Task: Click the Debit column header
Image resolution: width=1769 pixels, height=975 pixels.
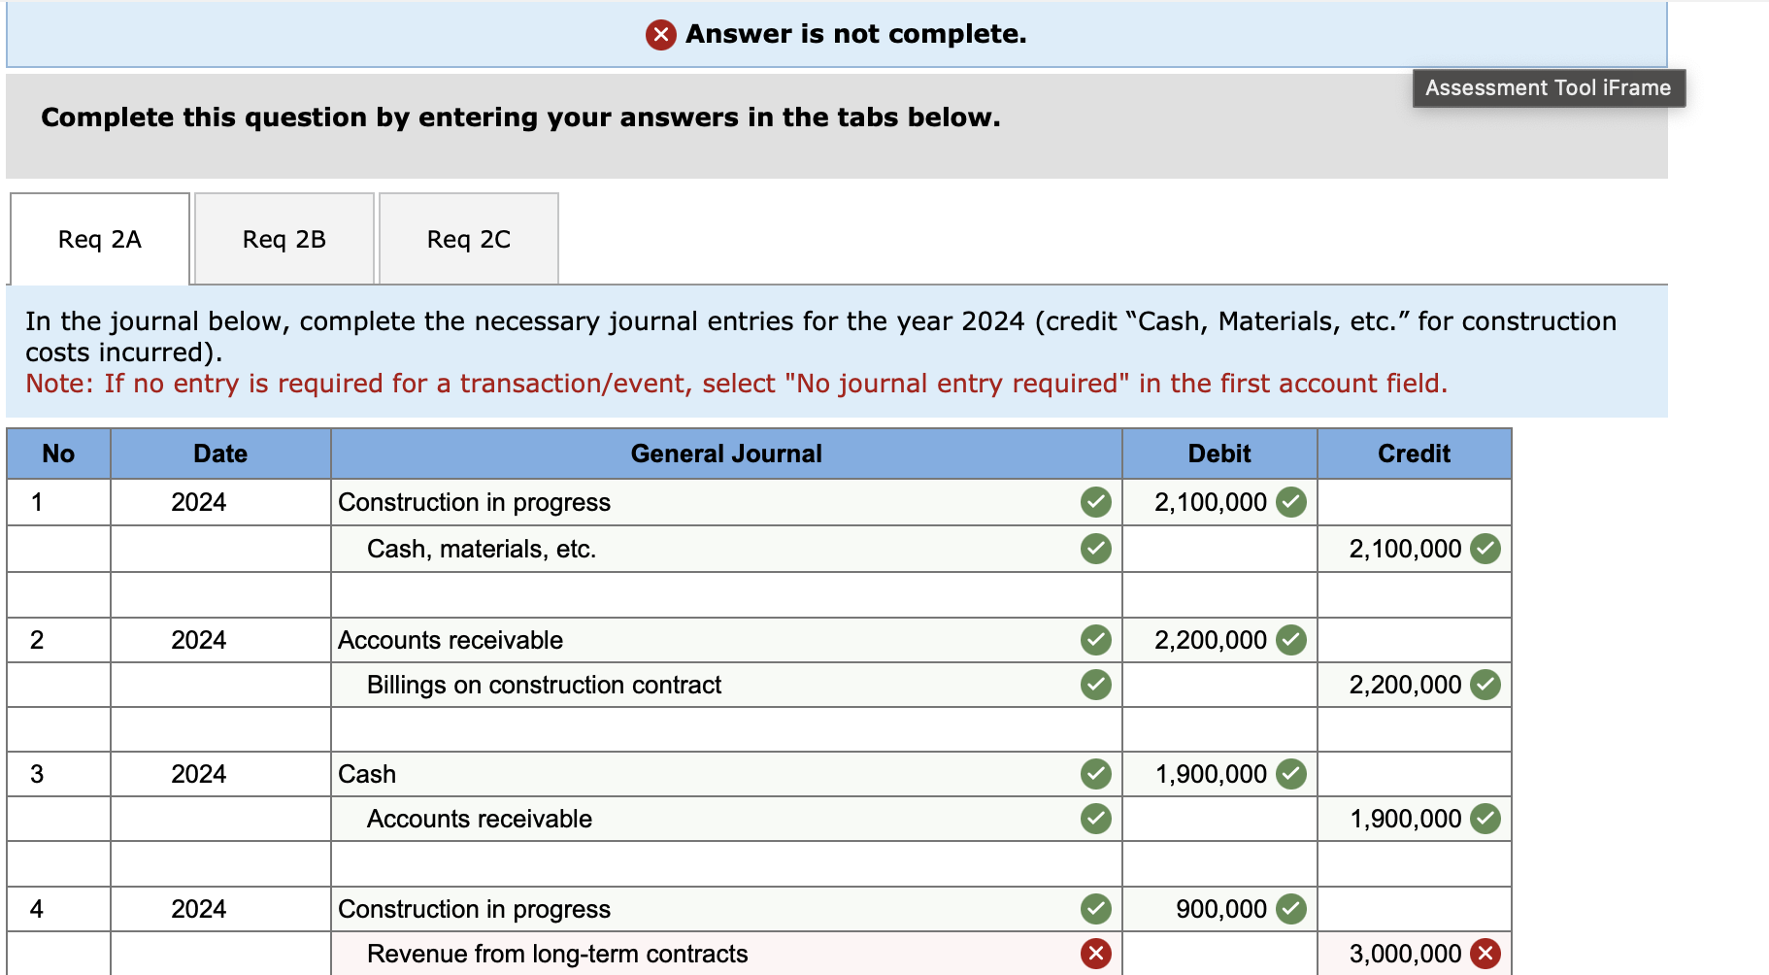Action: pos(1219,454)
